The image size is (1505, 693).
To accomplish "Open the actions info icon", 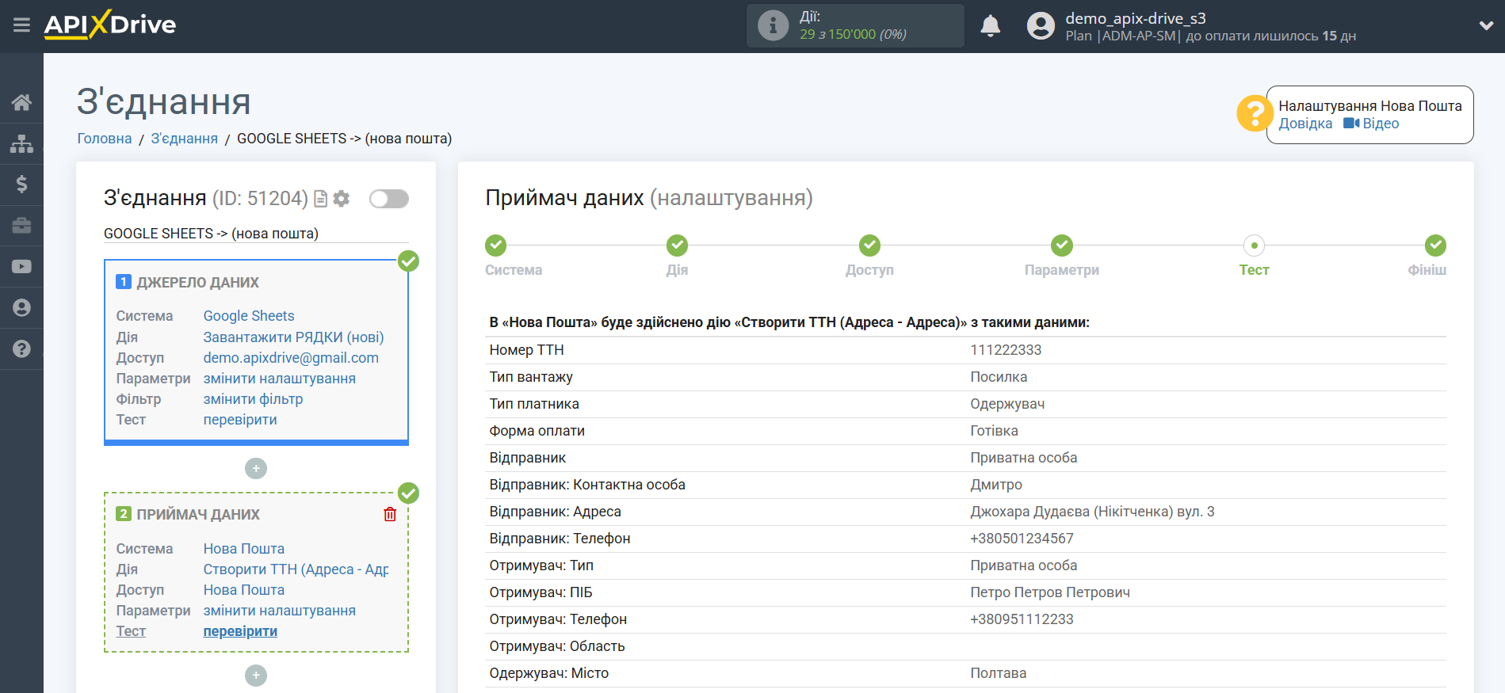I will [x=773, y=25].
